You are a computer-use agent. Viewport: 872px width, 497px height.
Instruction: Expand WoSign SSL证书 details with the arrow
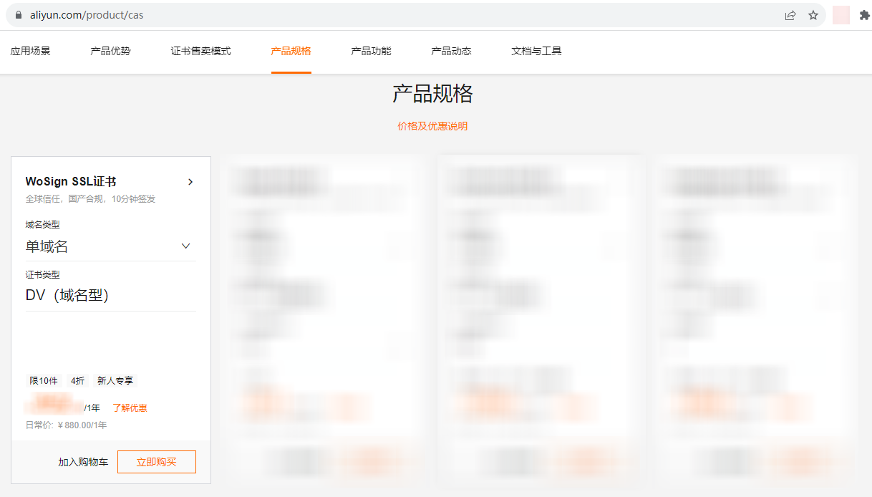(190, 182)
